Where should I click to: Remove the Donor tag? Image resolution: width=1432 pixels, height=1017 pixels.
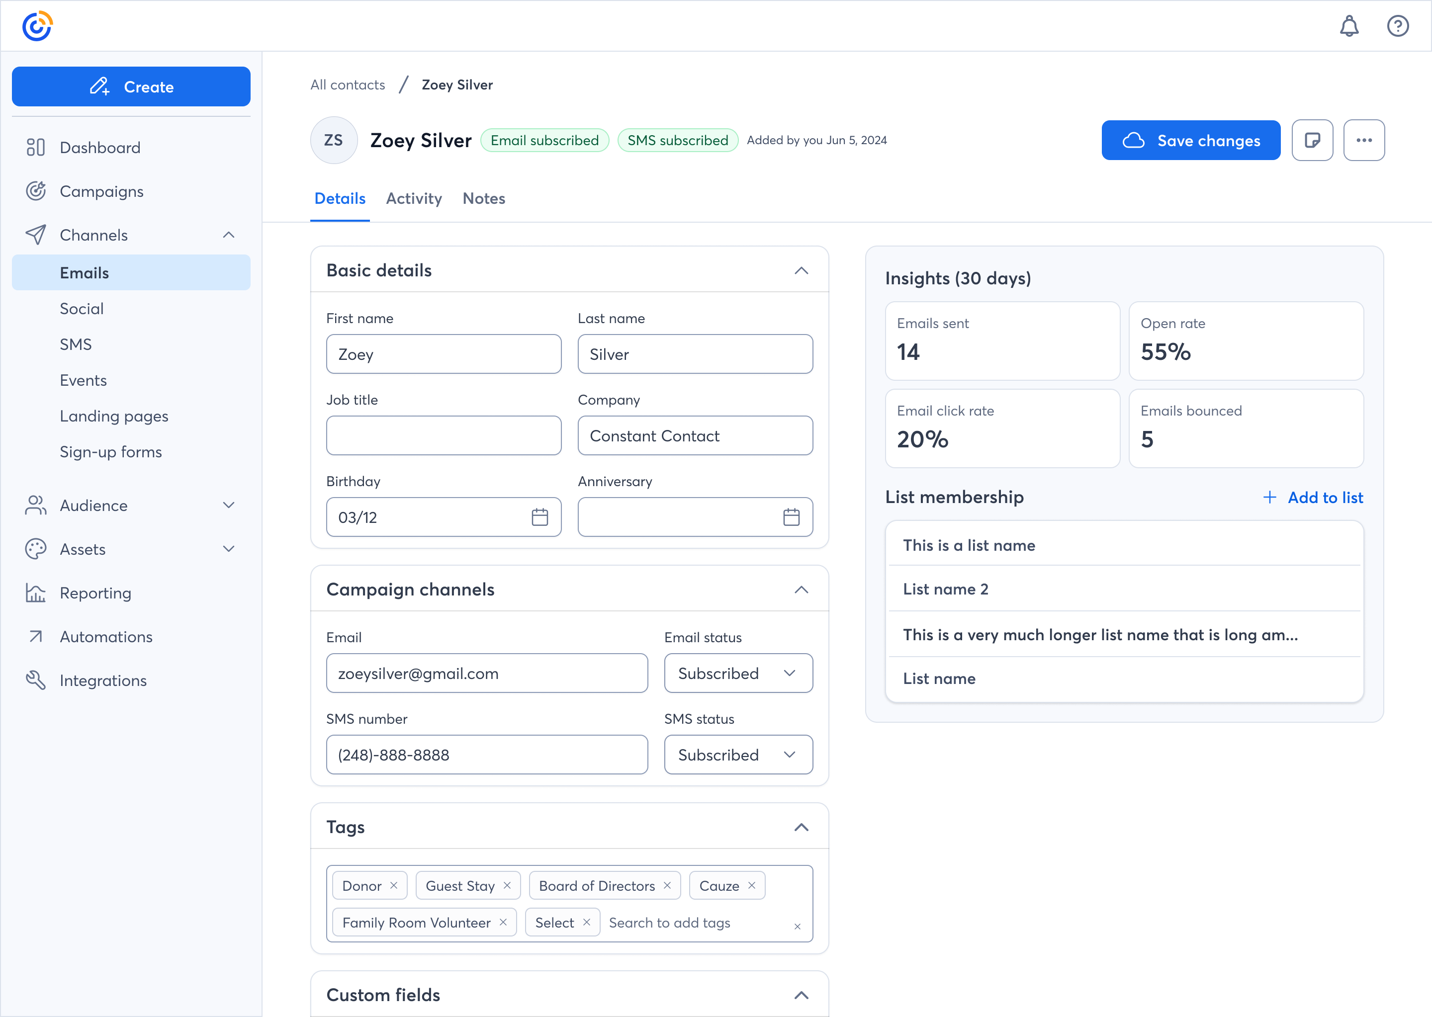(394, 885)
